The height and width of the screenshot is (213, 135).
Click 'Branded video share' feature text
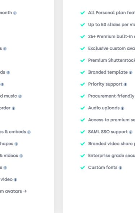[110, 144]
